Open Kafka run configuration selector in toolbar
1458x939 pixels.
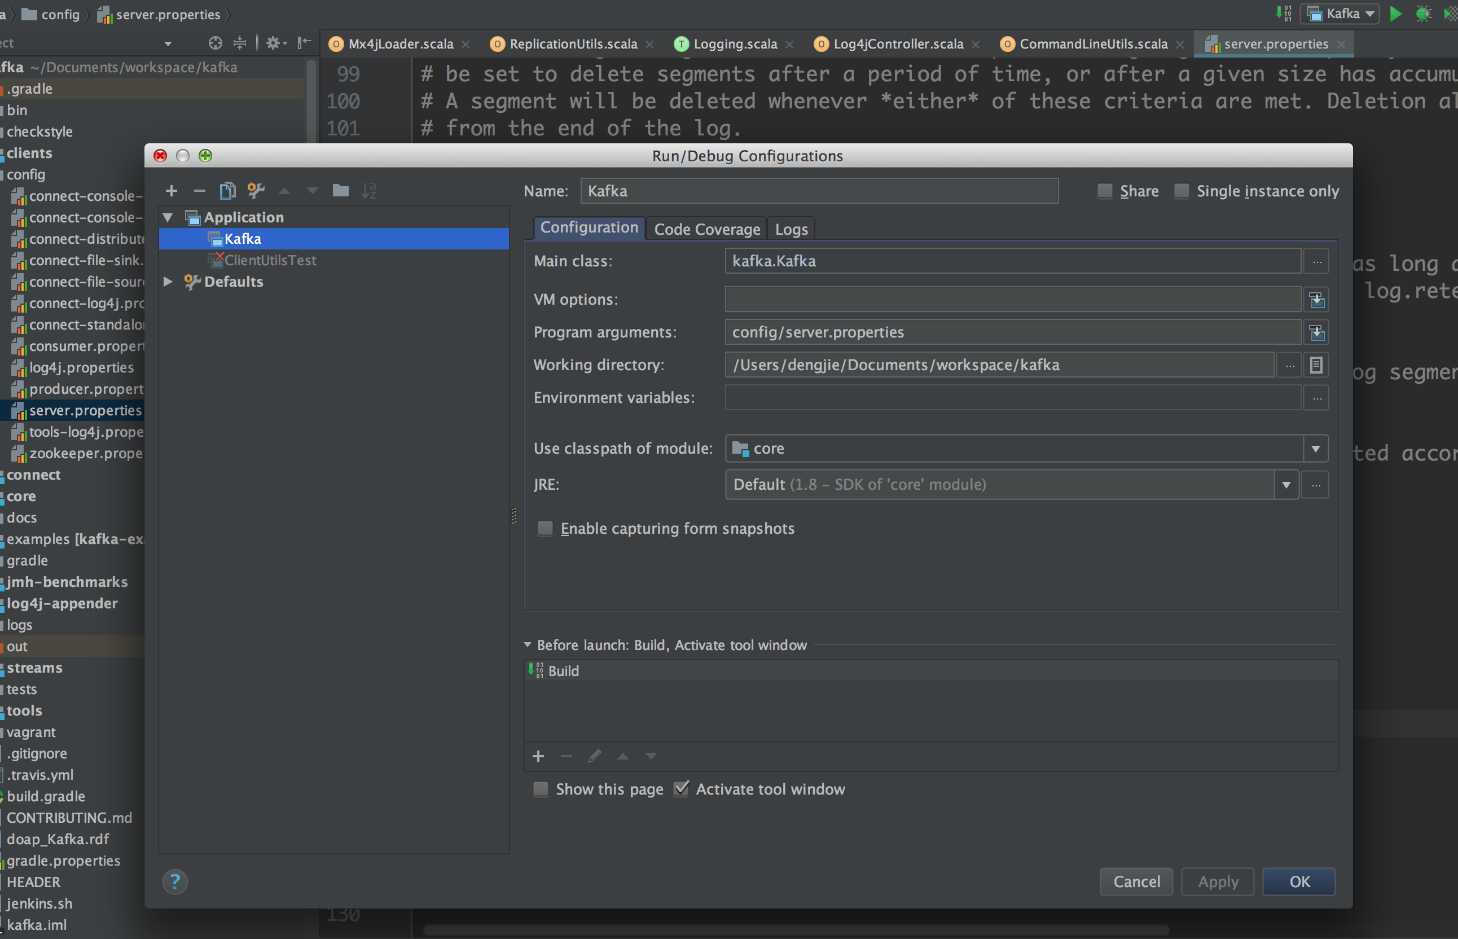(1340, 14)
